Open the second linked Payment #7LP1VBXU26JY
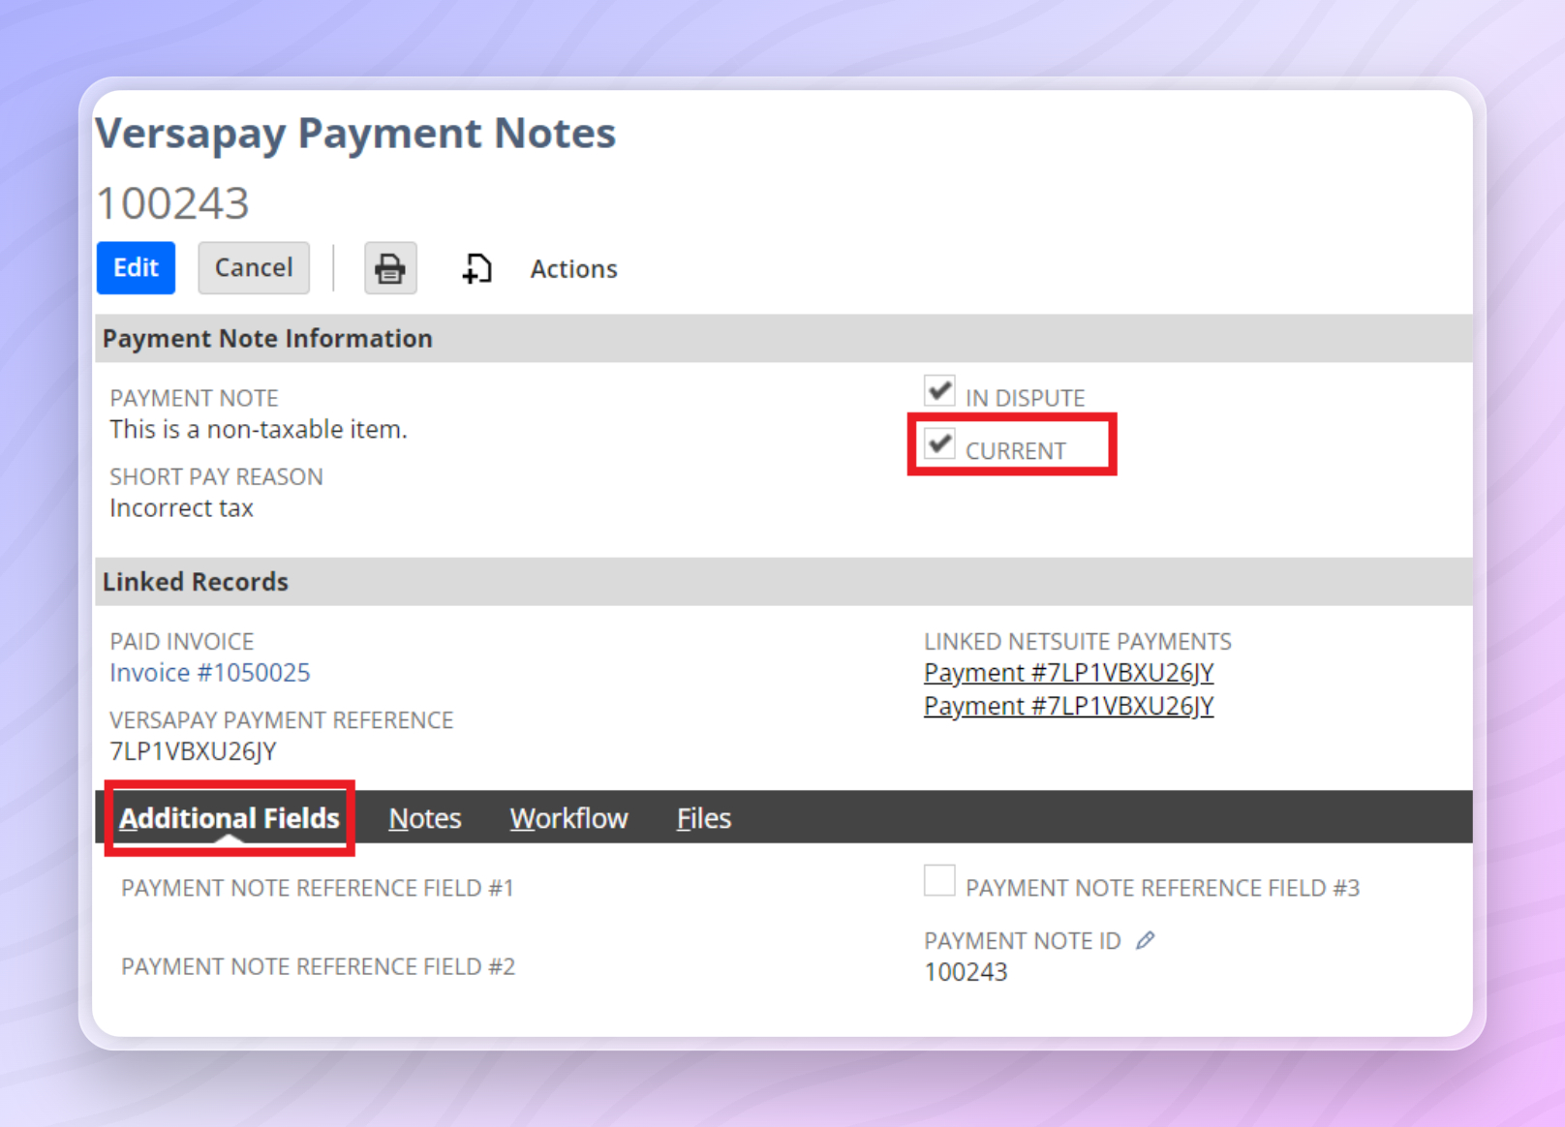 click(x=1068, y=706)
